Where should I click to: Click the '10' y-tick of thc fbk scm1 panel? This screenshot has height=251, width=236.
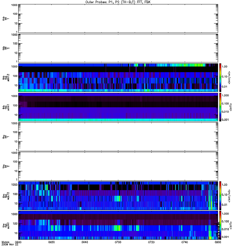16,233
